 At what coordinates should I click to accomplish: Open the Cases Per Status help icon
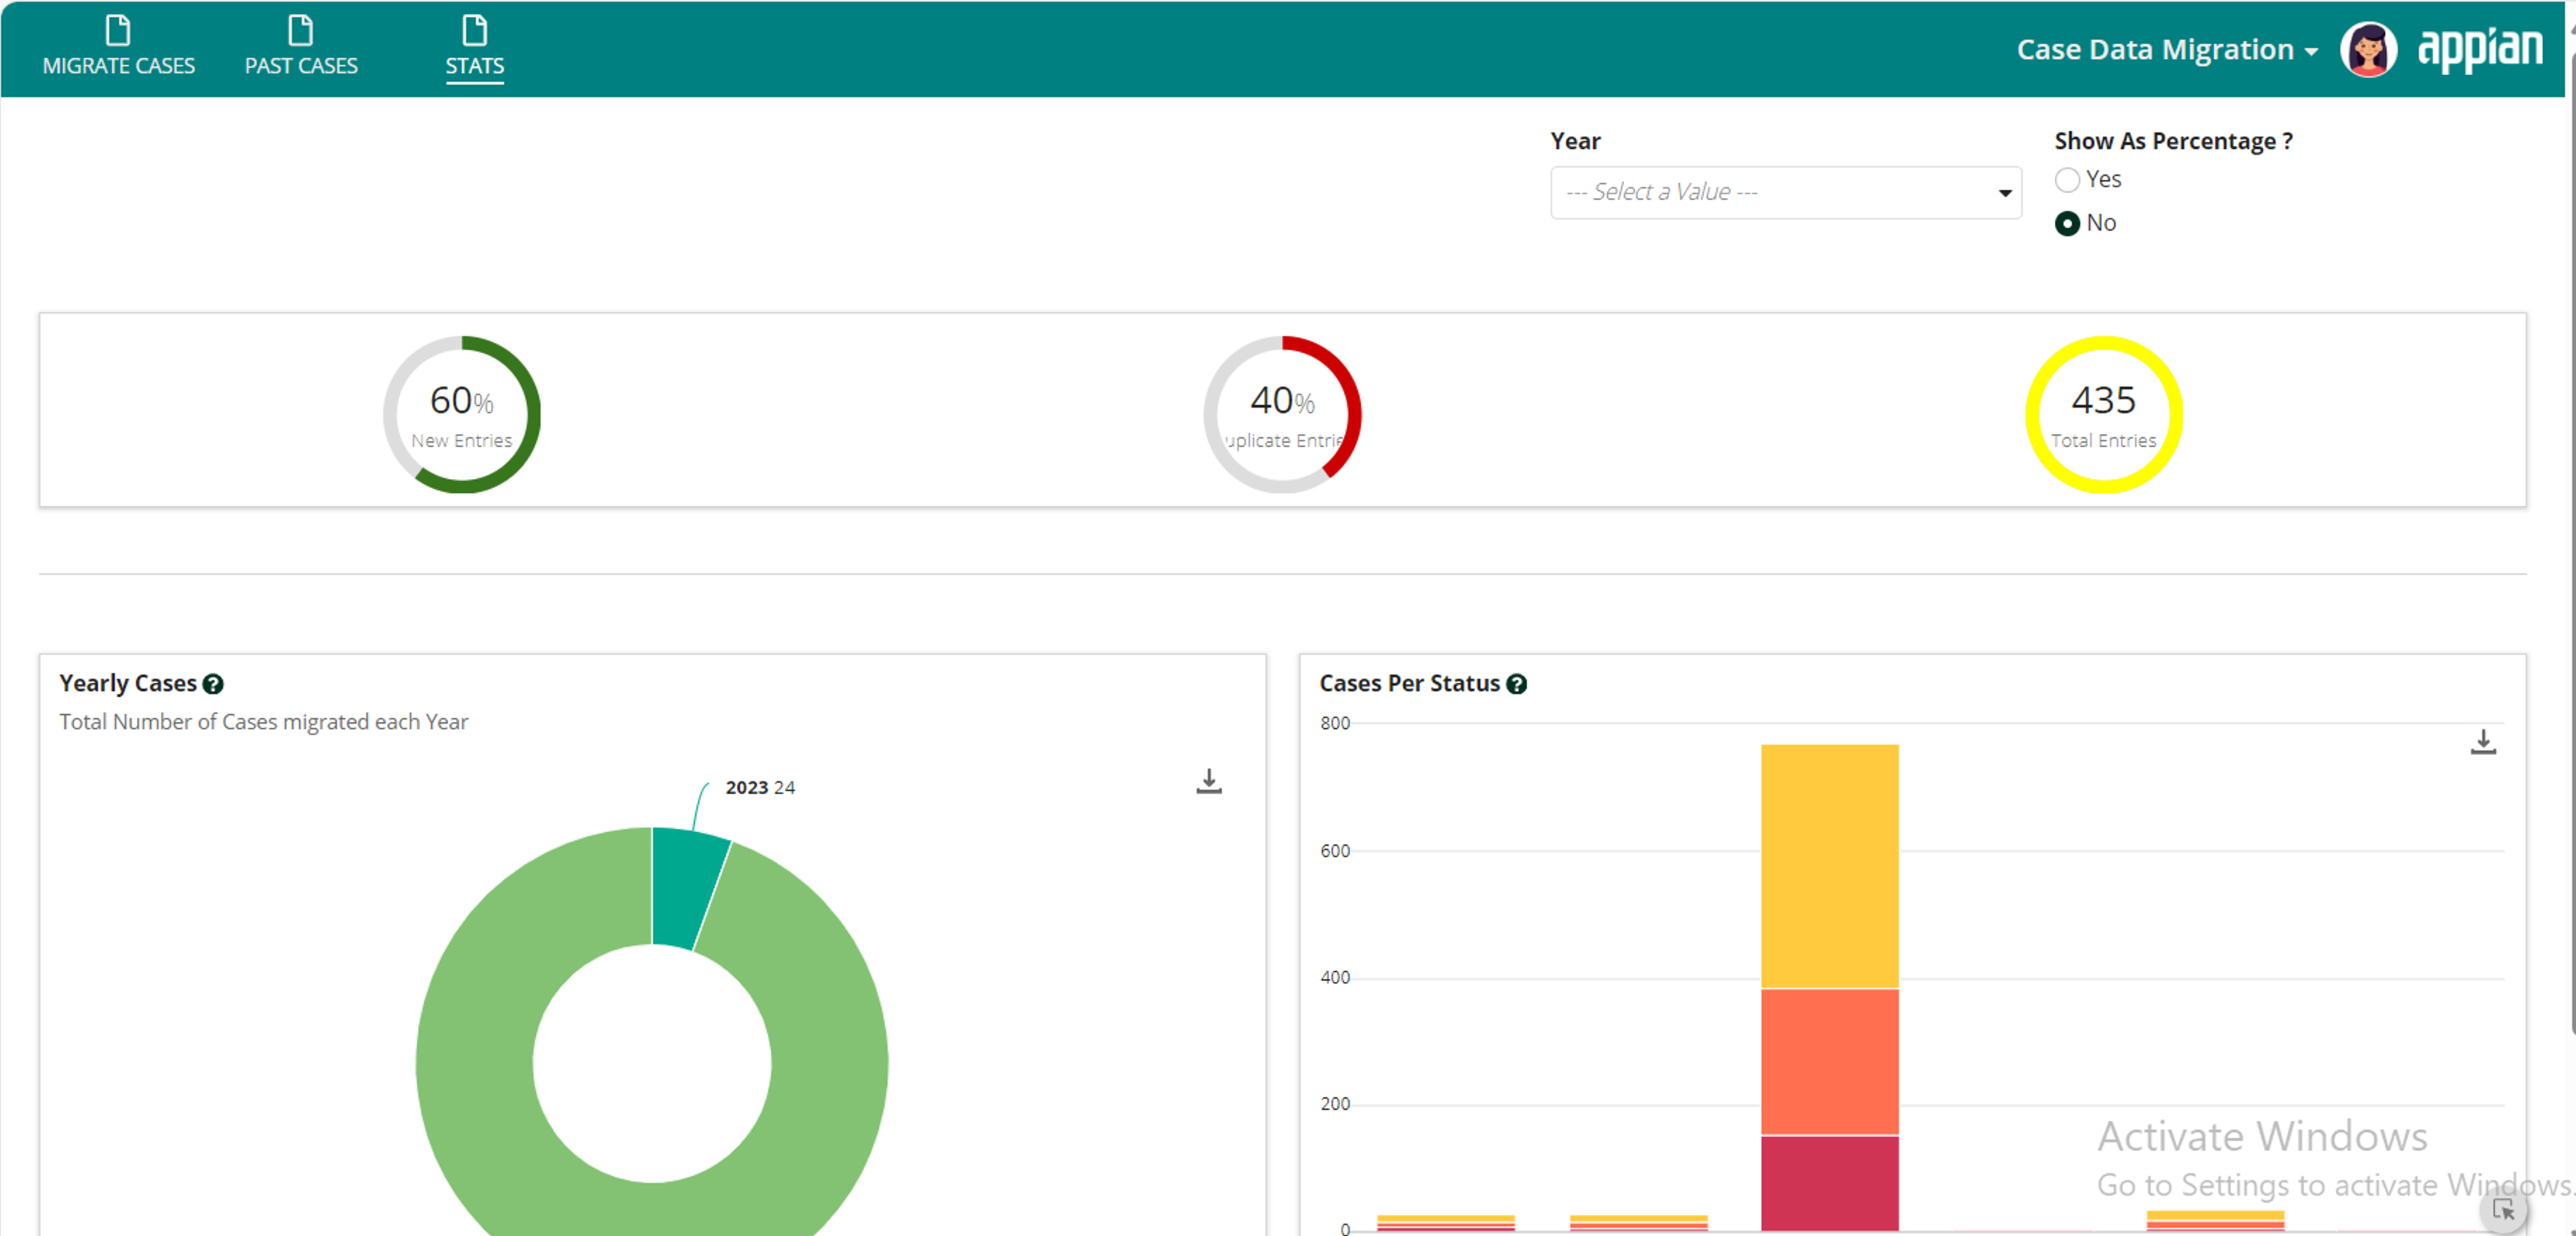[1516, 684]
